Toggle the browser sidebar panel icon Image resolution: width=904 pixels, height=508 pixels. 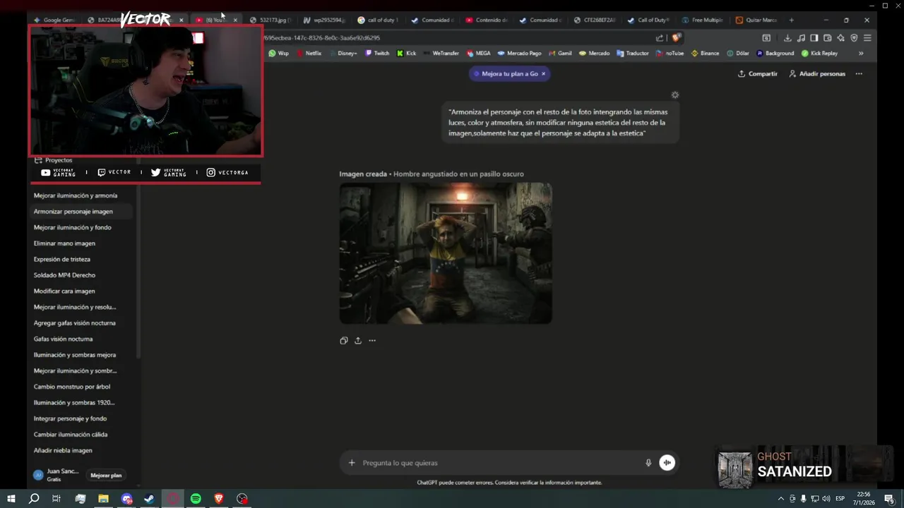[814, 38]
